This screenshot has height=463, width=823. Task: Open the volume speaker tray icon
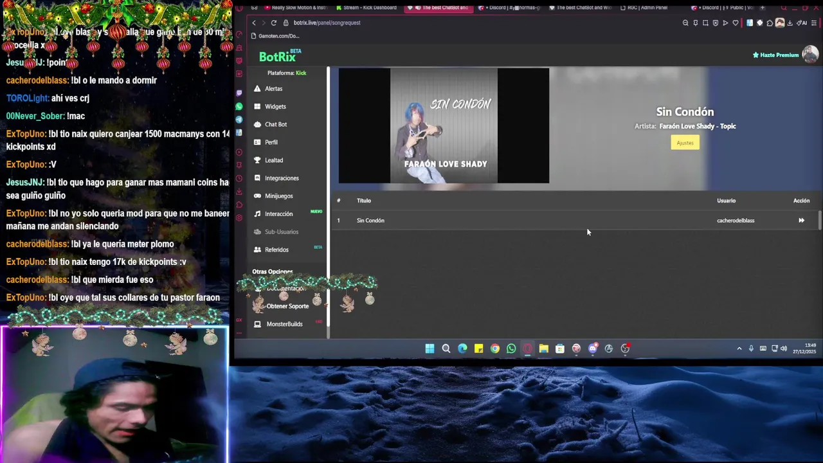click(784, 349)
